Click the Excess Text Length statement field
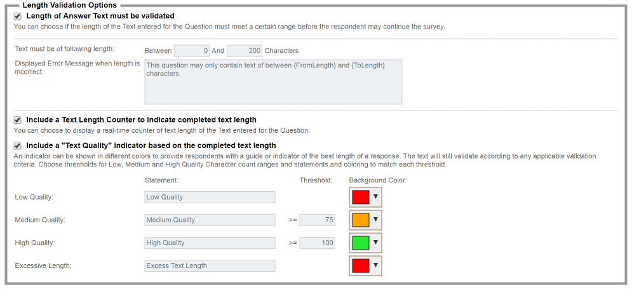Image resolution: width=632 pixels, height=289 pixels. coord(210,265)
